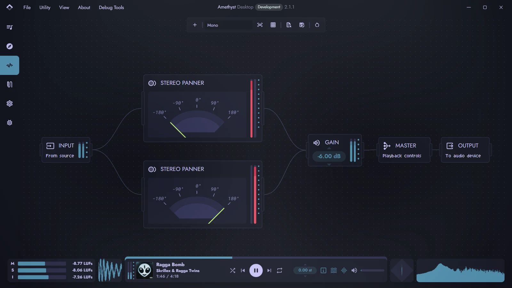
Task: Increase gain with arrow above -6.00 dB
Action: 329,148
